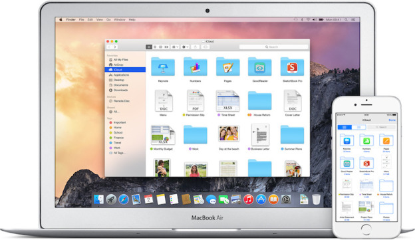
Task: Click the Finder Edit Tags button
Action: (x=205, y=47)
